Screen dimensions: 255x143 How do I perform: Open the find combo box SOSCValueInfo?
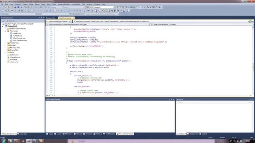click(x=102, y=7)
